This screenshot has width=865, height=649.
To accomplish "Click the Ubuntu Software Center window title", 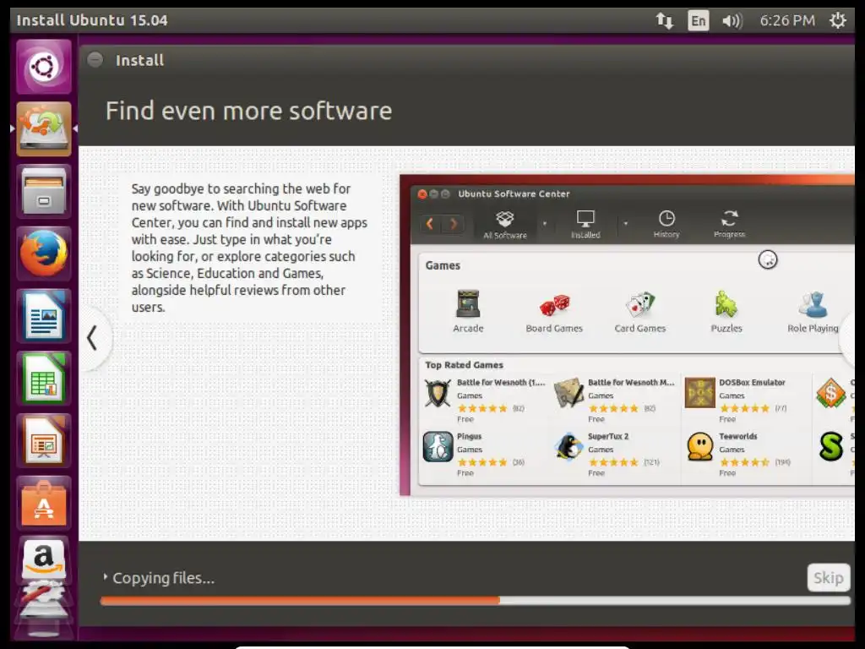I will [514, 194].
